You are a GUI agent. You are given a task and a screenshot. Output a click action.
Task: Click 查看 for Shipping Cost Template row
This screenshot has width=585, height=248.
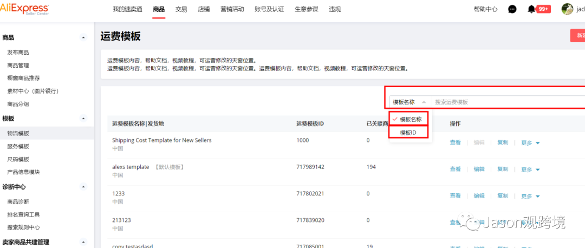pyautogui.click(x=455, y=142)
